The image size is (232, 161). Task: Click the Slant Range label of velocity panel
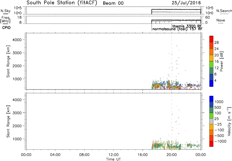[x=8, y=121]
